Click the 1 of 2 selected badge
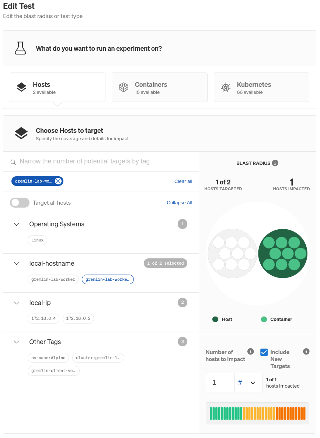 (165, 263)
